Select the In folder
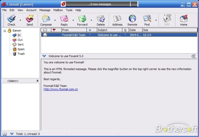Viewport: 199px width, 137px height. tap(19, 35)
